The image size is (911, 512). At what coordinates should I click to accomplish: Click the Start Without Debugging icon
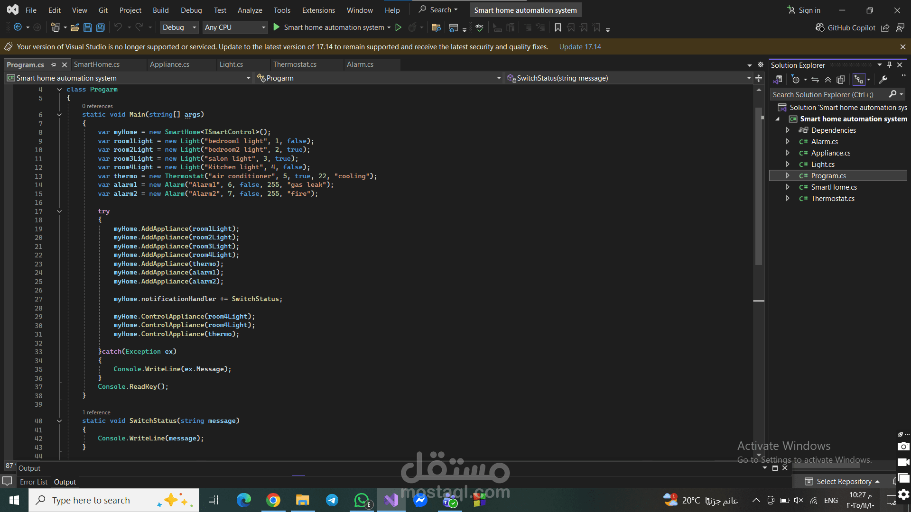(399, 27)
